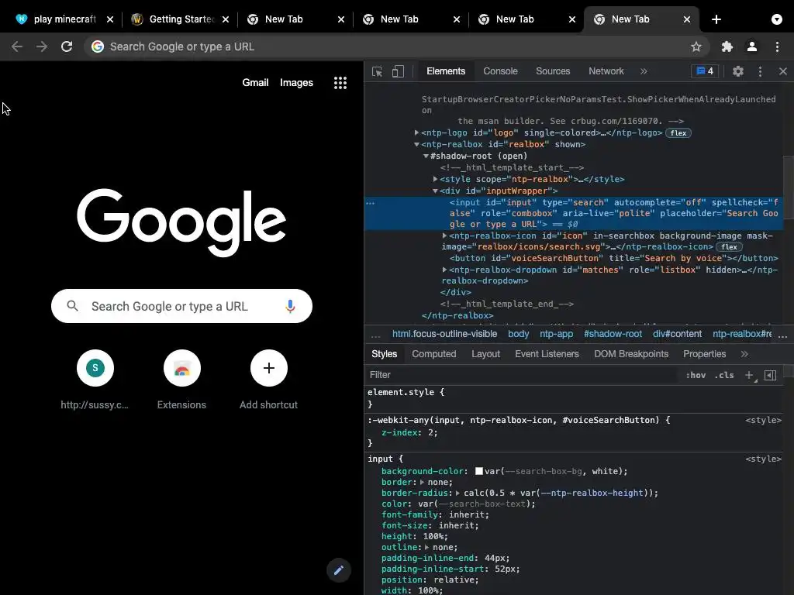794x595 pixels.
Task: Select ntp-app in the breadcrumb bar
Action: click(x=556, y=334)
